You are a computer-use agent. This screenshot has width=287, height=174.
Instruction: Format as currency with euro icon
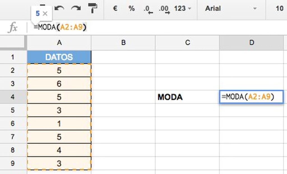115,8
